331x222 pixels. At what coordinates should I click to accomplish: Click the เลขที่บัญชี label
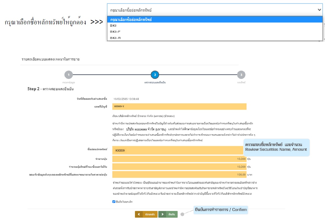point(100,106)
